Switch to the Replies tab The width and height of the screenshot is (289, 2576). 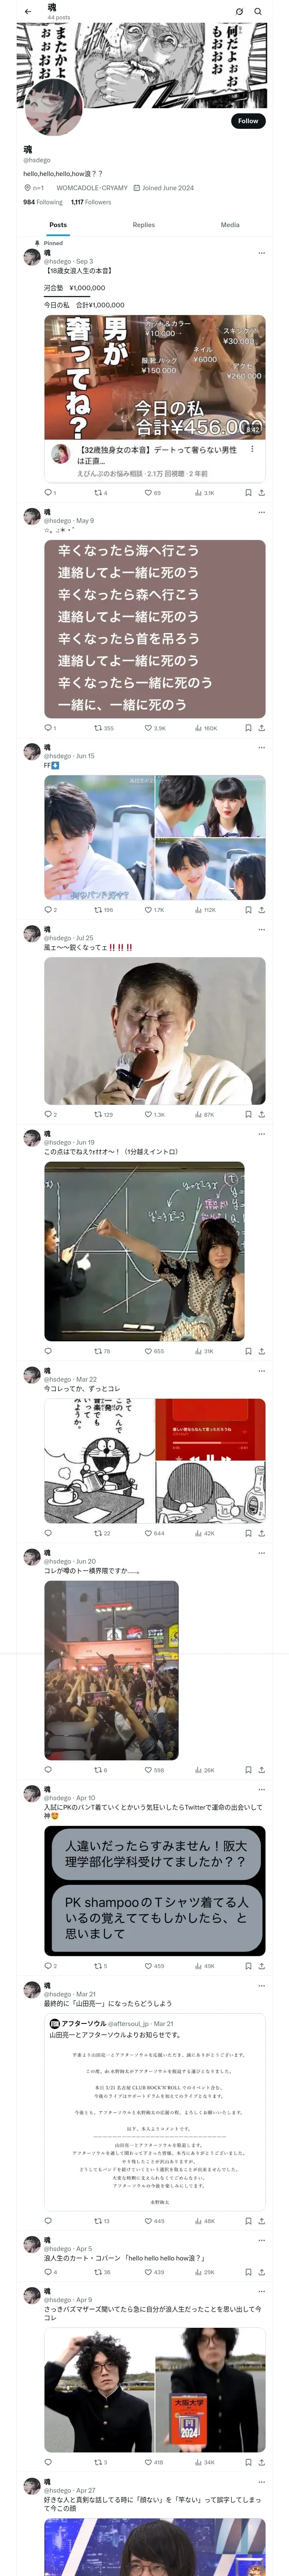tap(143, 225)
